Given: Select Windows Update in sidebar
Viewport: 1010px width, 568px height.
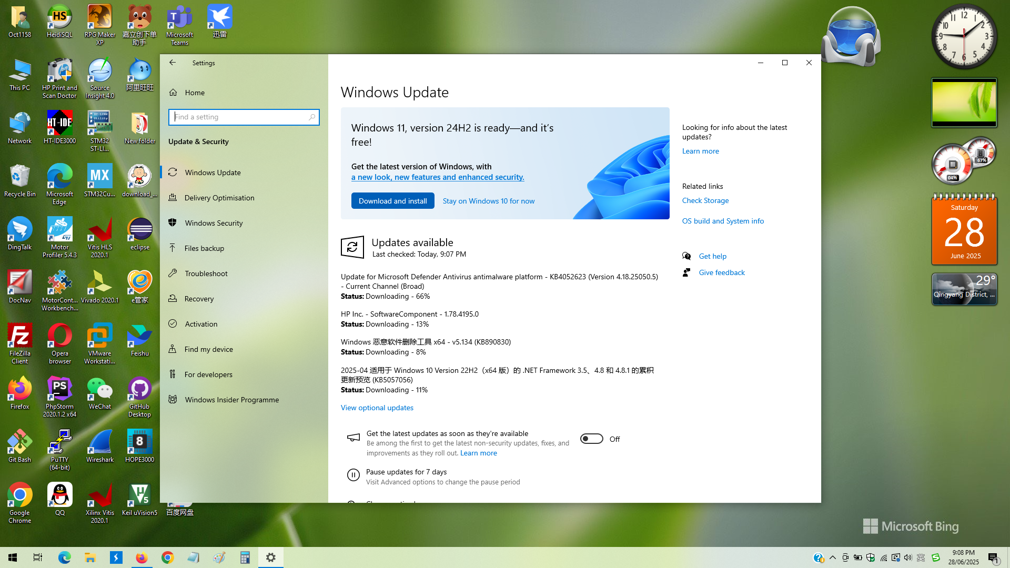Looking at the screenshot, I should click(x=244, y=173).
